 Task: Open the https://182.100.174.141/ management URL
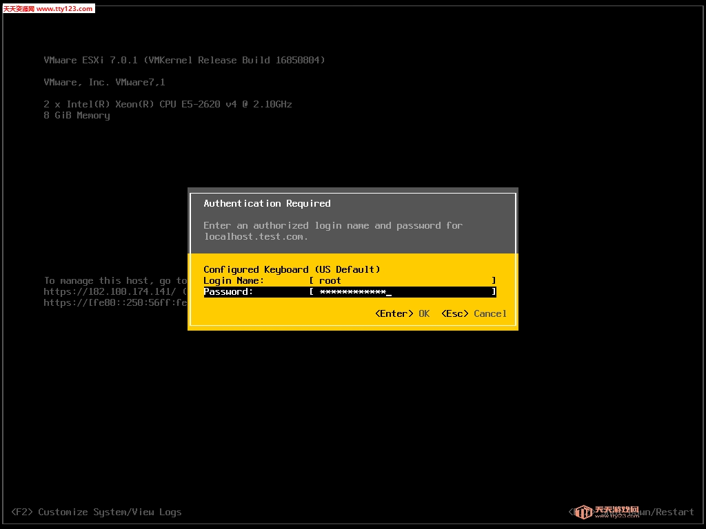[110, 291]
